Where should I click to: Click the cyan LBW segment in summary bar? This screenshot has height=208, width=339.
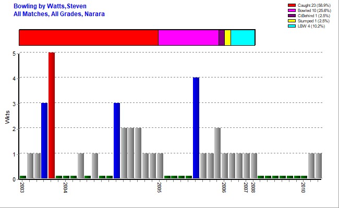point(243,37)
